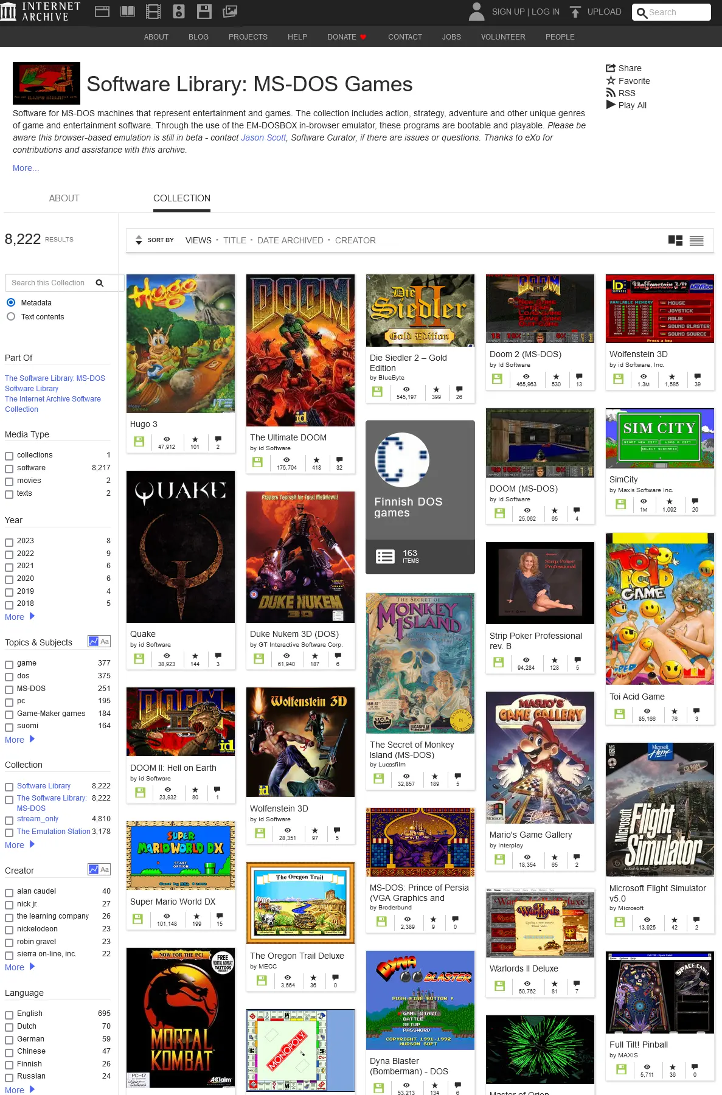
Task: Toggle the sort direction arrows beside Sort By
Action: coord(139,240)
